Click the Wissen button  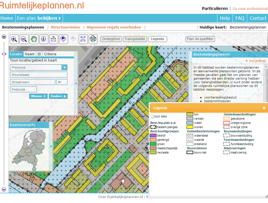[x=38, y=96]
